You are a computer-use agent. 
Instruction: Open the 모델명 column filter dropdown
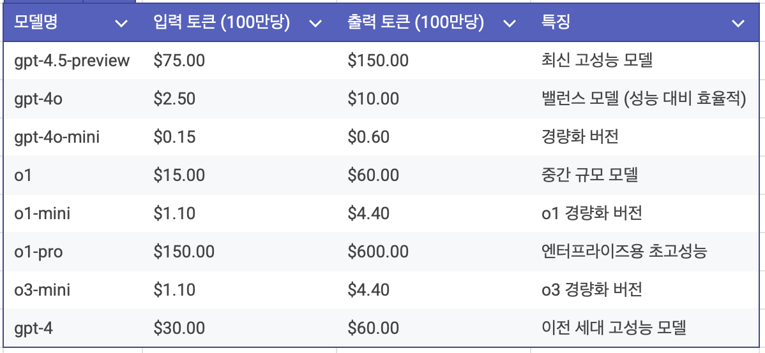point(121,24)
